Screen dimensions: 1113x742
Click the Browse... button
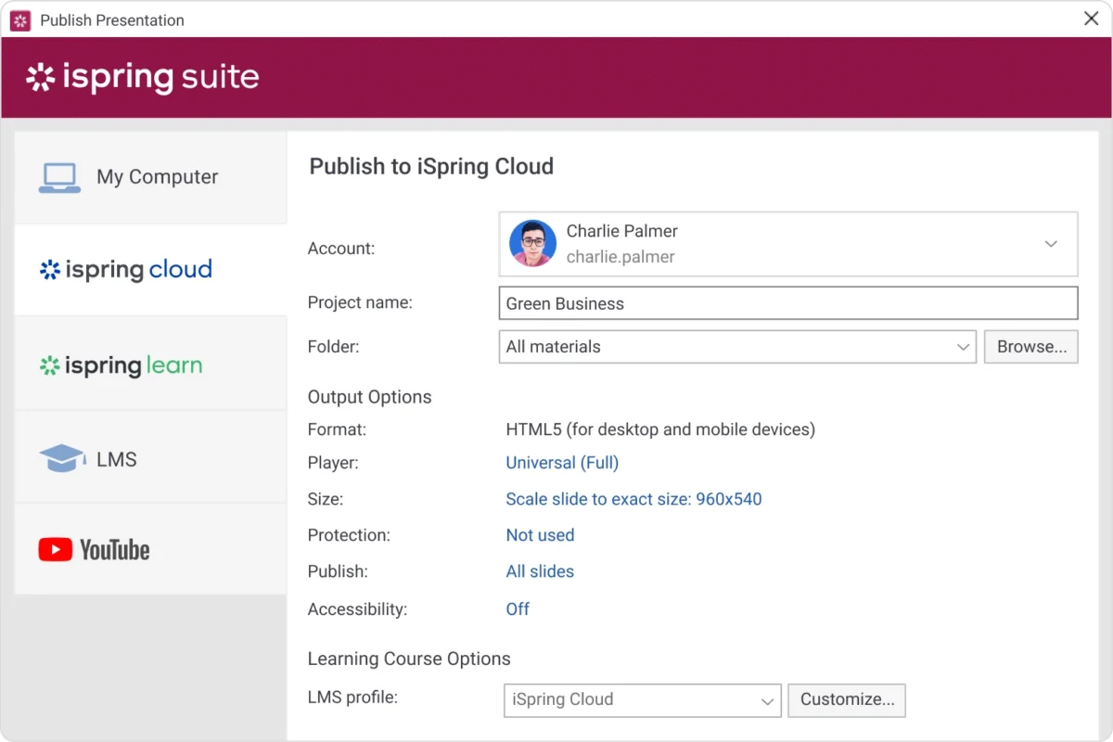click(1031, 347)
